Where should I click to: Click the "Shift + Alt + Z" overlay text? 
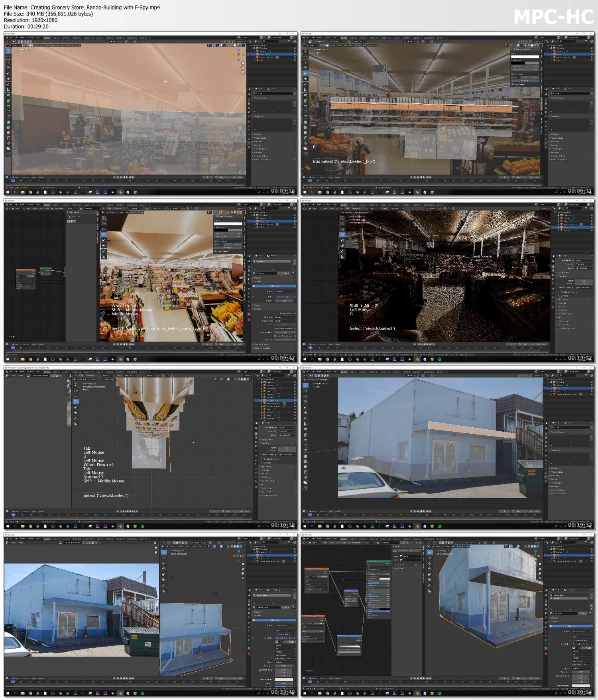coord(364,306)
